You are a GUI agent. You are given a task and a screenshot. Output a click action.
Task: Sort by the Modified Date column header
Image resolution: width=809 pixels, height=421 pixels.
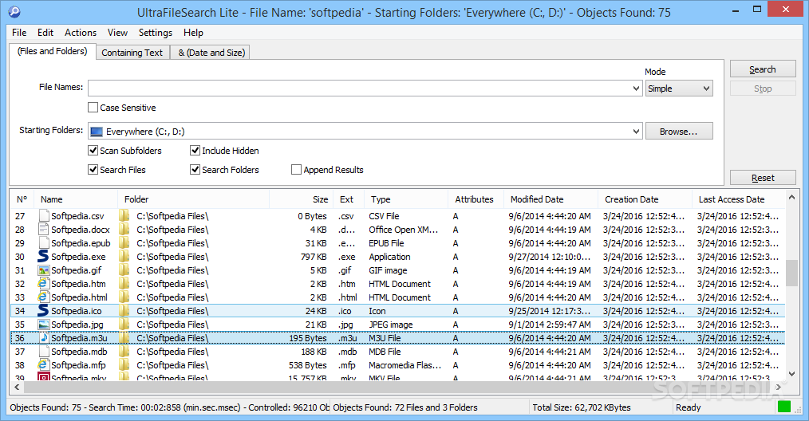point(551,199)
